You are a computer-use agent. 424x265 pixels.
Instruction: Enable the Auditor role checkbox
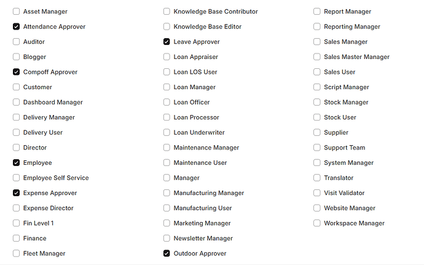click(16, 42)
